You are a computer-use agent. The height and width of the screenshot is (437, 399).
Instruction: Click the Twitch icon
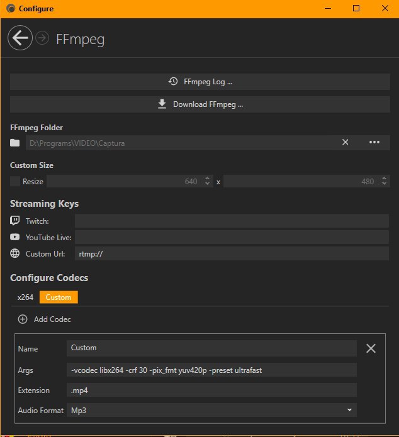14,221
